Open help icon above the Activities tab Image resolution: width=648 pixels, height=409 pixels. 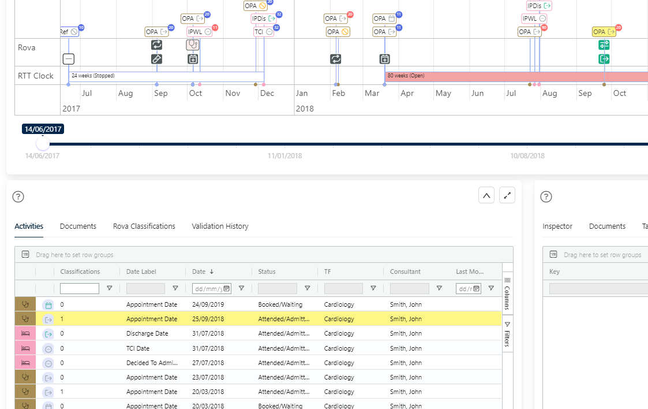click(x=18, y=197)
